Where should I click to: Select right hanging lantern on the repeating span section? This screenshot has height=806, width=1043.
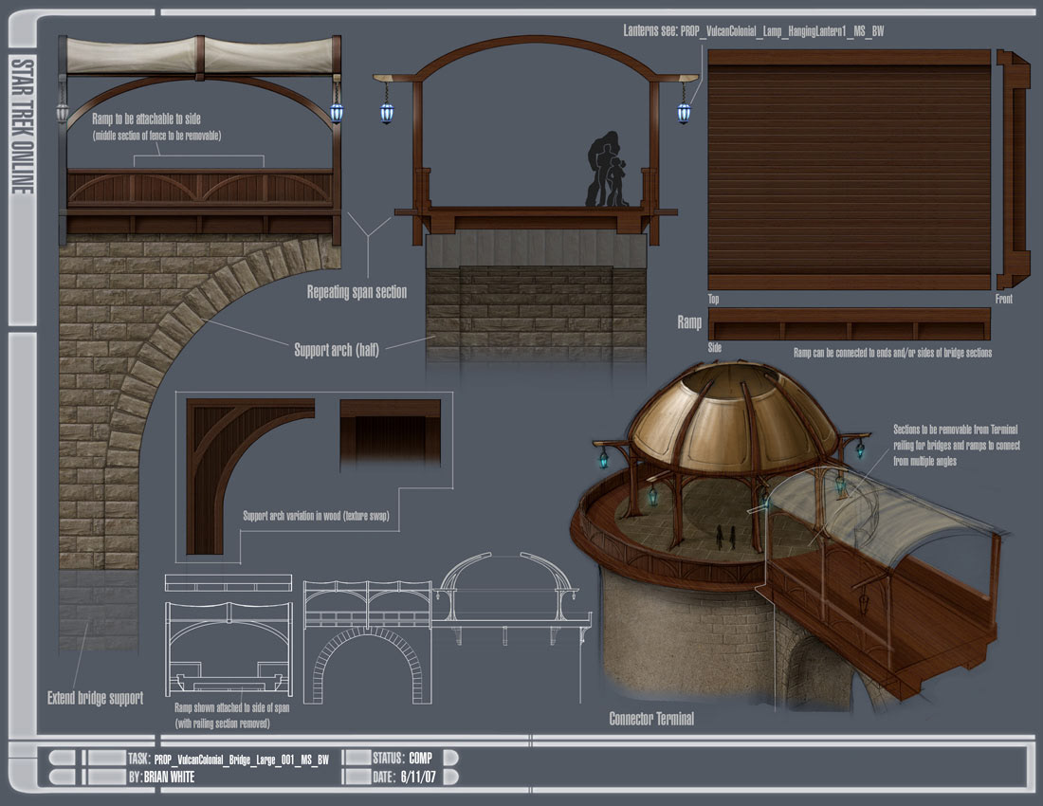(x=684, y=113)
